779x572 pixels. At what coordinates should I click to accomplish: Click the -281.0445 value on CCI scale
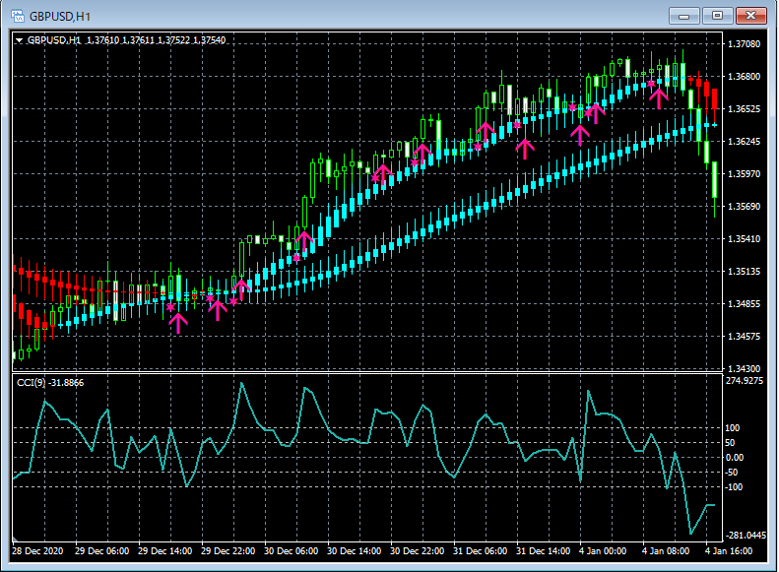coord(744,535)
